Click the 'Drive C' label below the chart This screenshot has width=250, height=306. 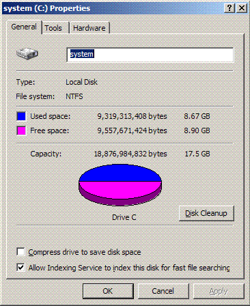(124, 217)
